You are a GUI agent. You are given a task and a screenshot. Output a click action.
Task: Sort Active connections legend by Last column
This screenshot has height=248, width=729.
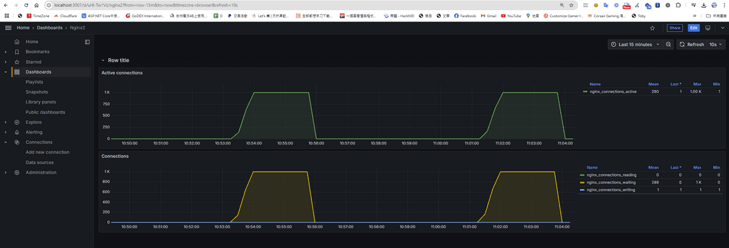tap(677, 84)
